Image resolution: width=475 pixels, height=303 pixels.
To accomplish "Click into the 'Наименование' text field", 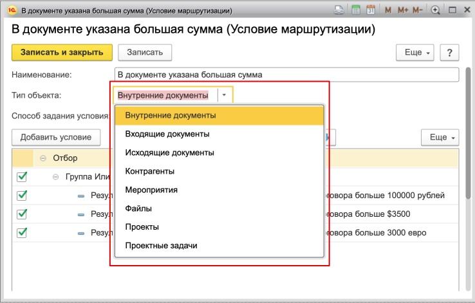I will point(286,75).
